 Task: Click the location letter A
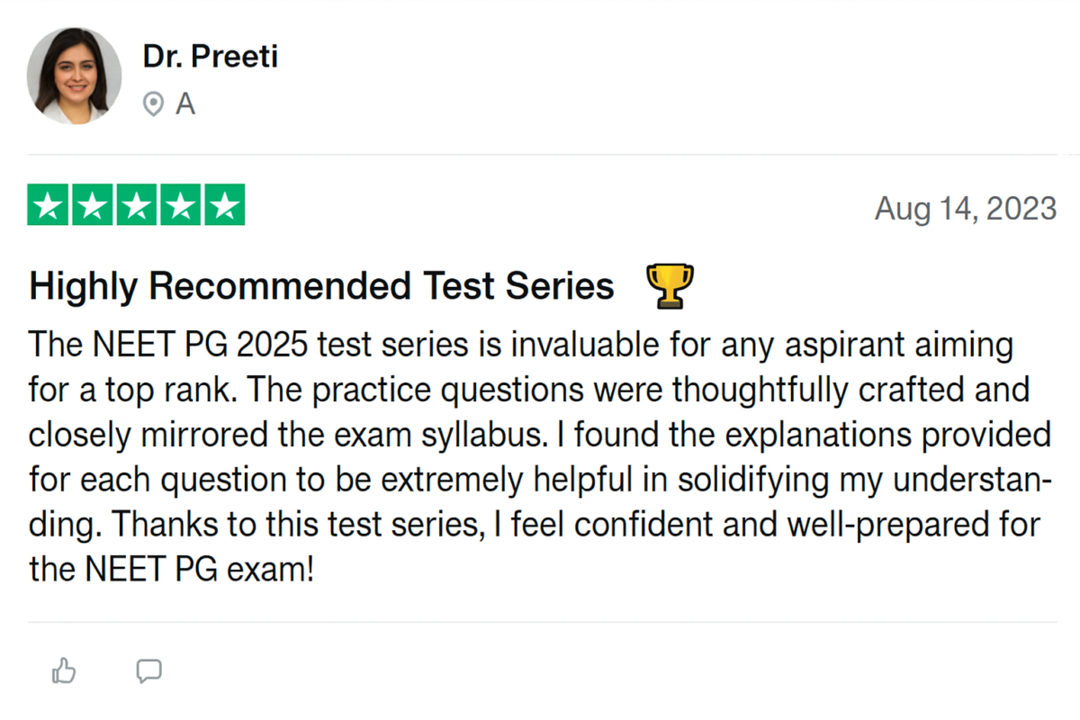coord(185,105)
